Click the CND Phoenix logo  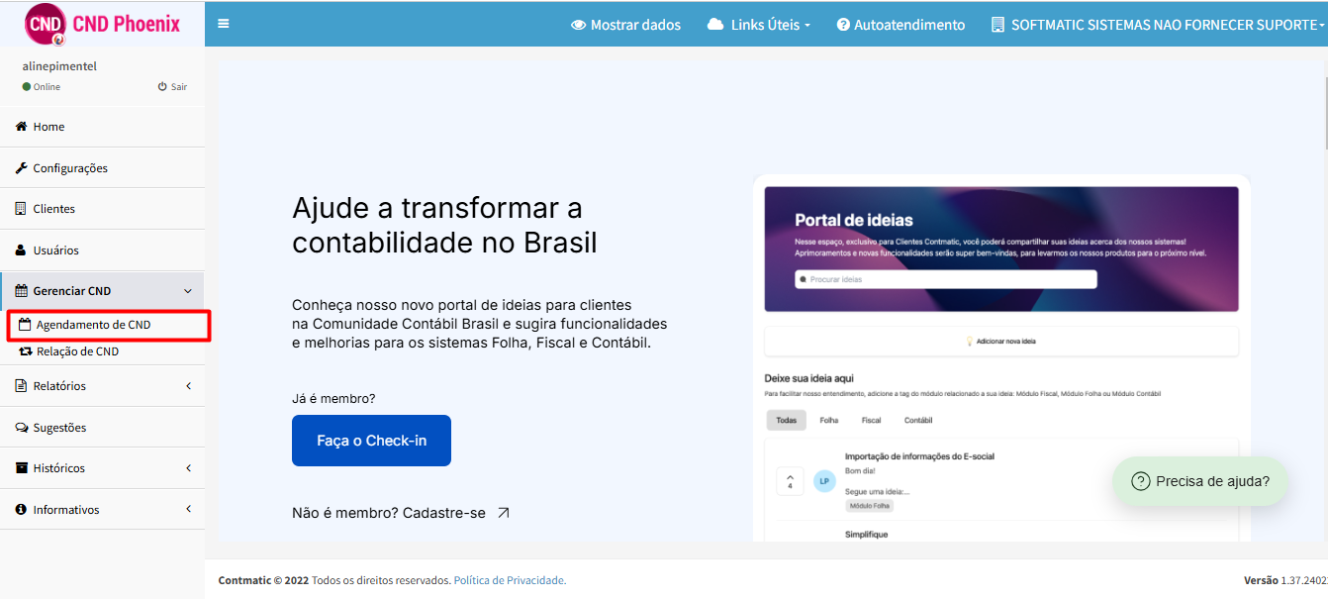(x=102, y=24)
